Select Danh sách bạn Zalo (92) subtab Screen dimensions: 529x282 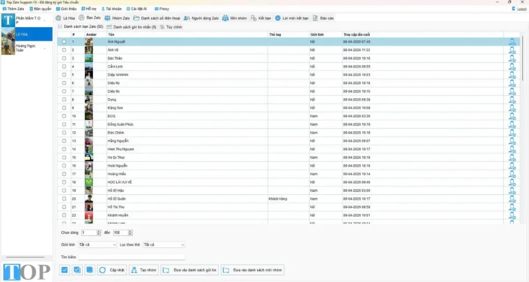pos(81,27)
